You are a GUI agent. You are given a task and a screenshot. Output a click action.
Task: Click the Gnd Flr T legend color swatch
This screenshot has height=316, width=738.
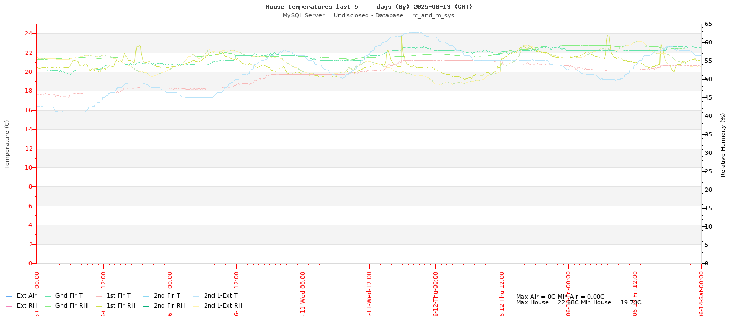click(47, 297)
